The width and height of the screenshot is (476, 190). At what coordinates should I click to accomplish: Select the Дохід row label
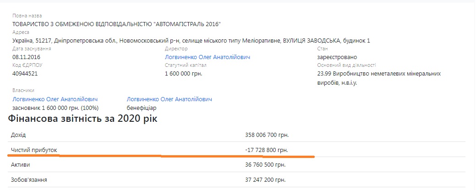pos(18,135)
